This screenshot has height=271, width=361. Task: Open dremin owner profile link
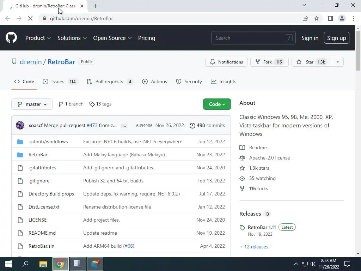point(31,62)
